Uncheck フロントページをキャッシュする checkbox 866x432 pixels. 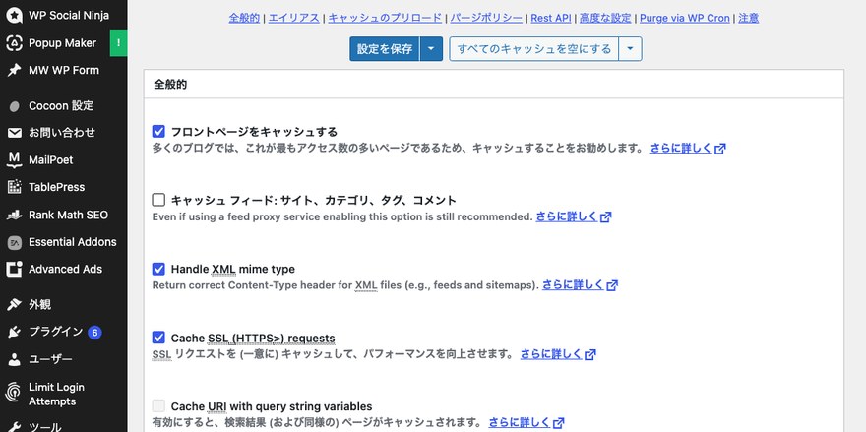coord(158,132)
